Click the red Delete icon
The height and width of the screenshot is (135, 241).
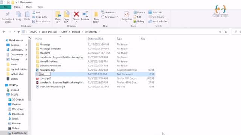(76, 14)
